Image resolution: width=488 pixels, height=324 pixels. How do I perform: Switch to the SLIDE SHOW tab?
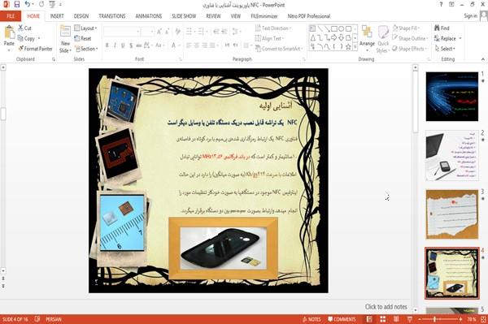184,16
